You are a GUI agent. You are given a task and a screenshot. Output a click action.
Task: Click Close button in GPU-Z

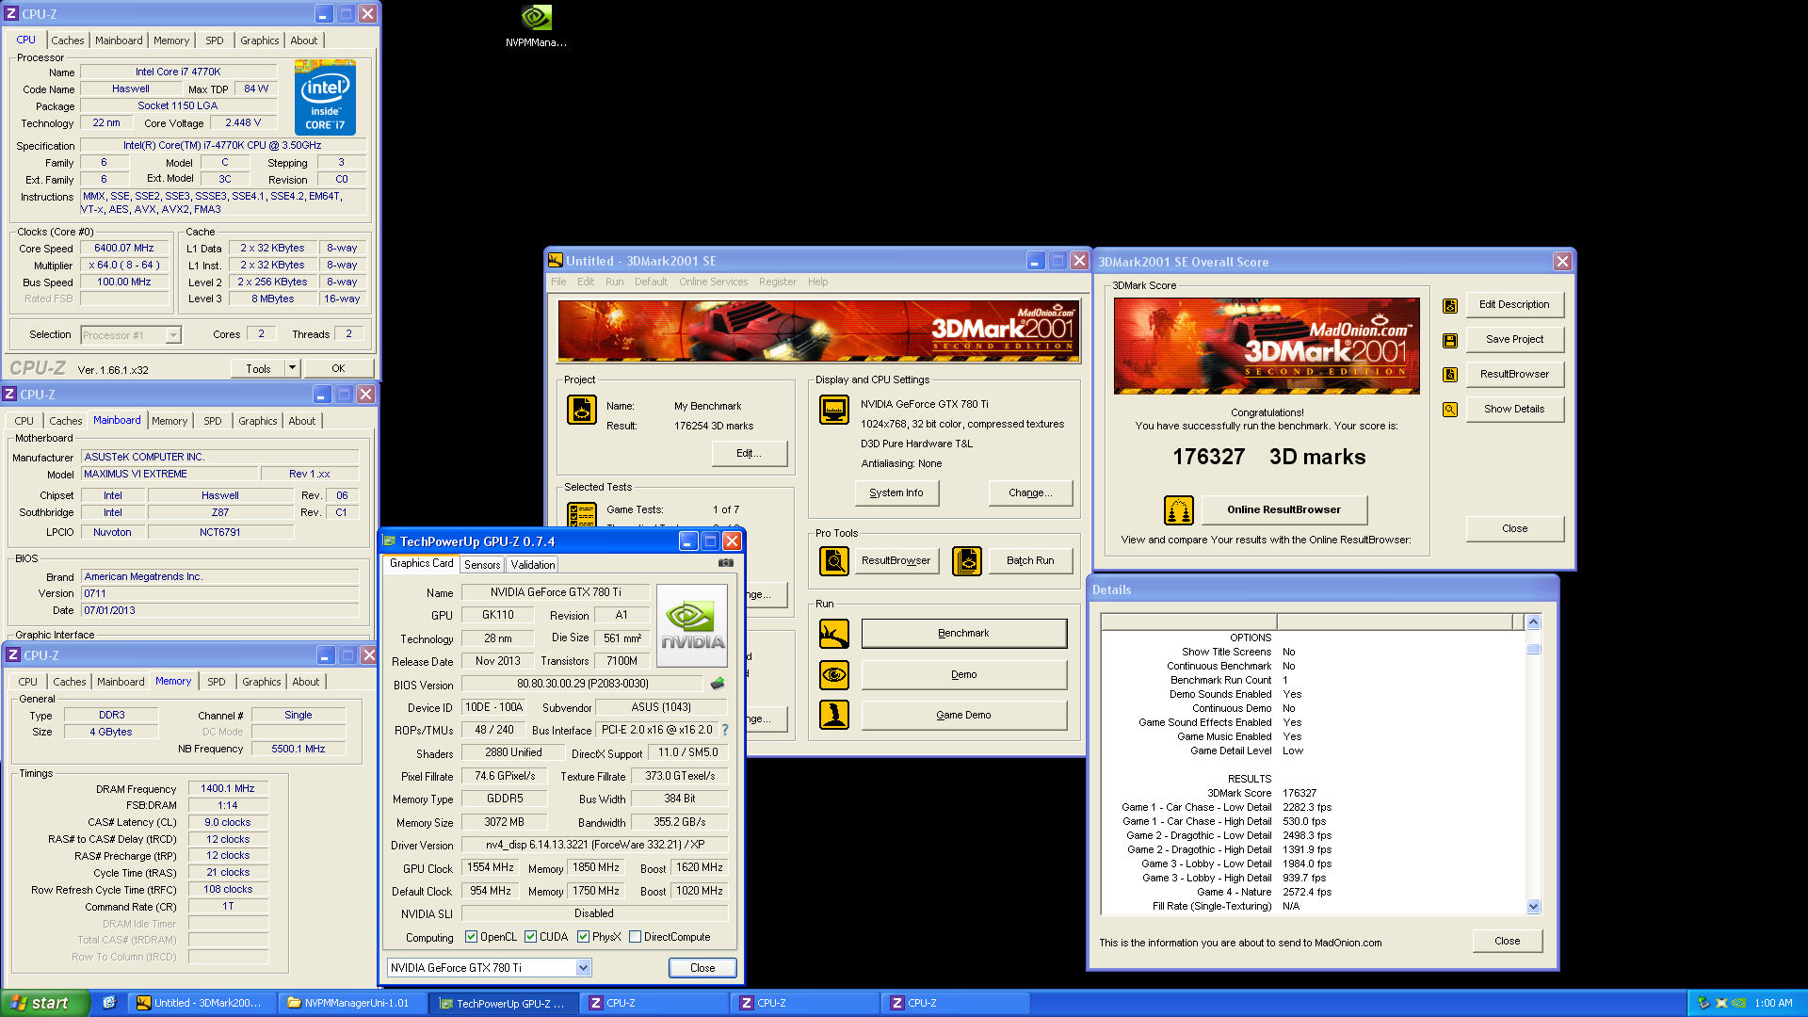(x=702, y=968)
